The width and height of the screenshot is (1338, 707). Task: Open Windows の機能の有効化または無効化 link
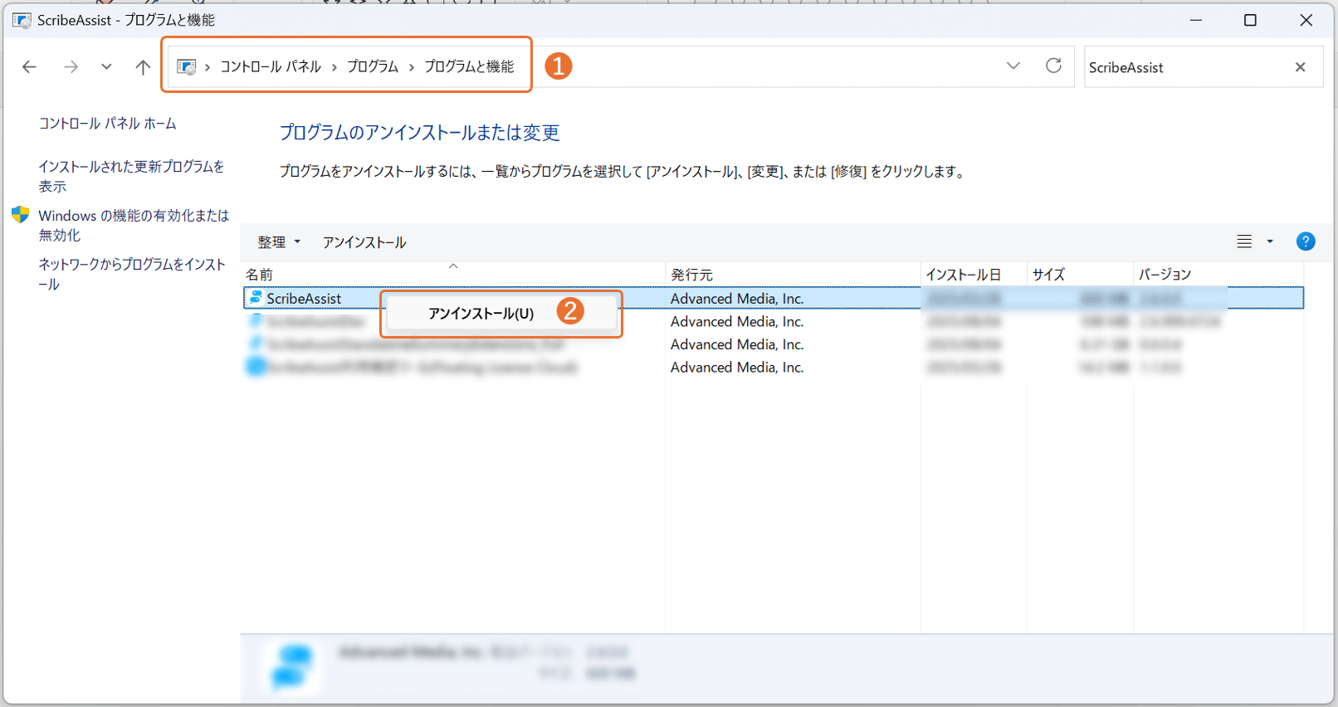[133, 225]
